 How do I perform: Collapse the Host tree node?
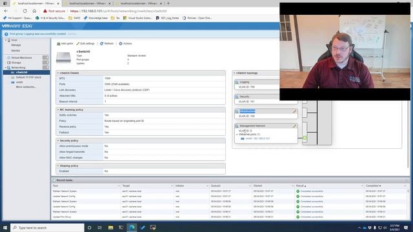point(6,40)
